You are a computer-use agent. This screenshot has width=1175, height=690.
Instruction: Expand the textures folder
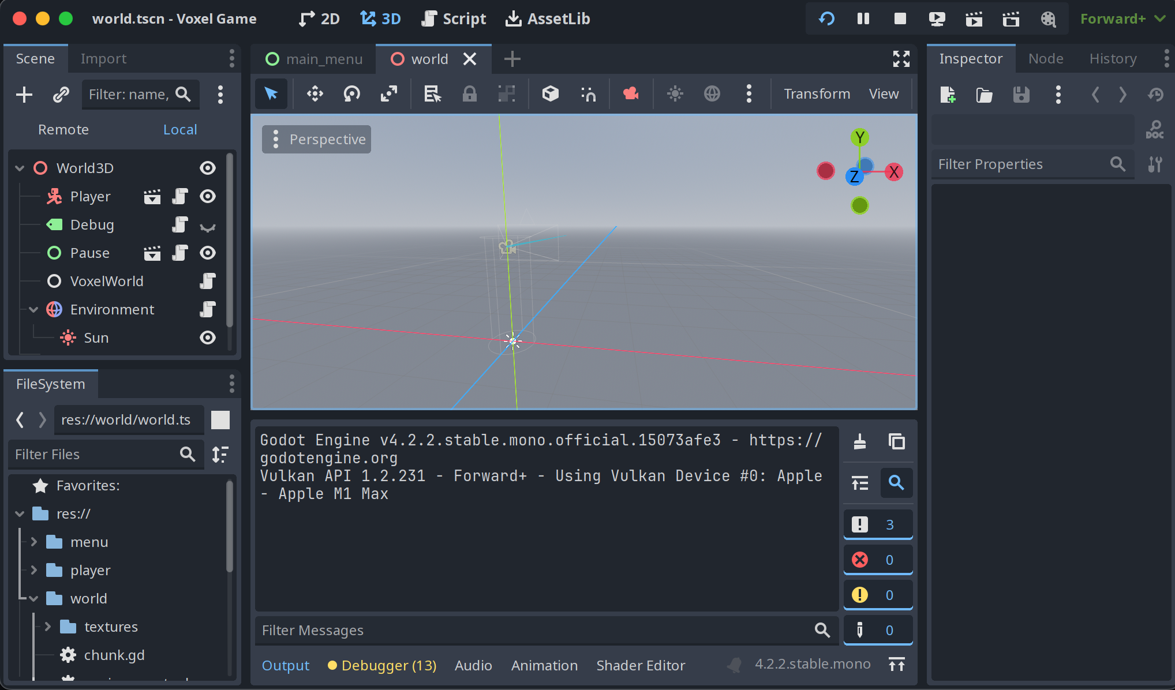click(48, 627)
